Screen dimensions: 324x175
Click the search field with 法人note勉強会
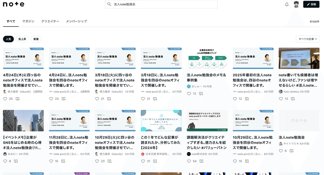click(161, 4)
